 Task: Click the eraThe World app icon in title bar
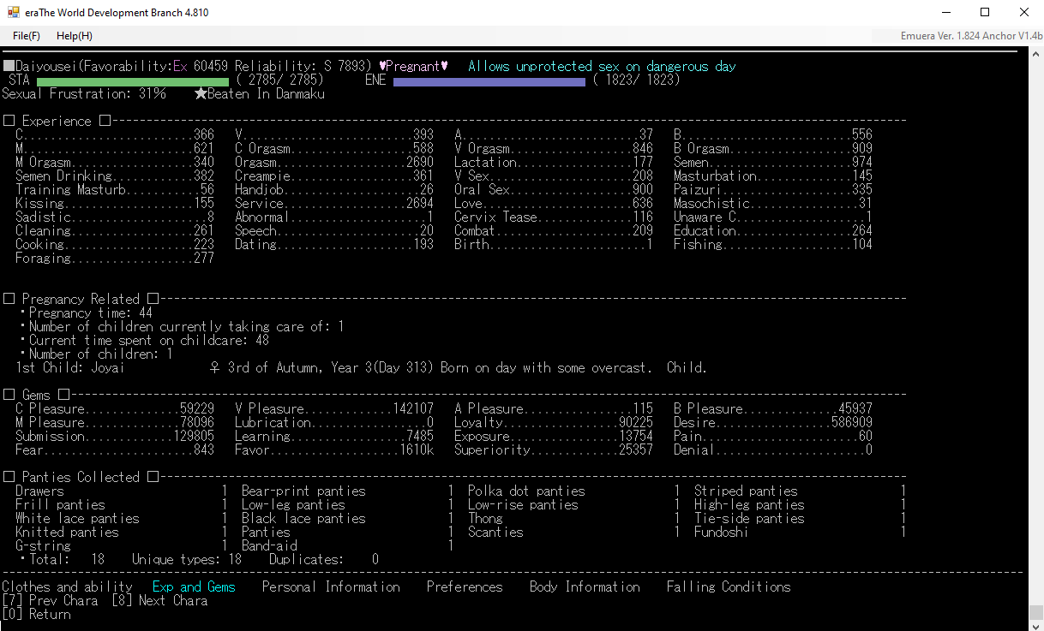13,13
